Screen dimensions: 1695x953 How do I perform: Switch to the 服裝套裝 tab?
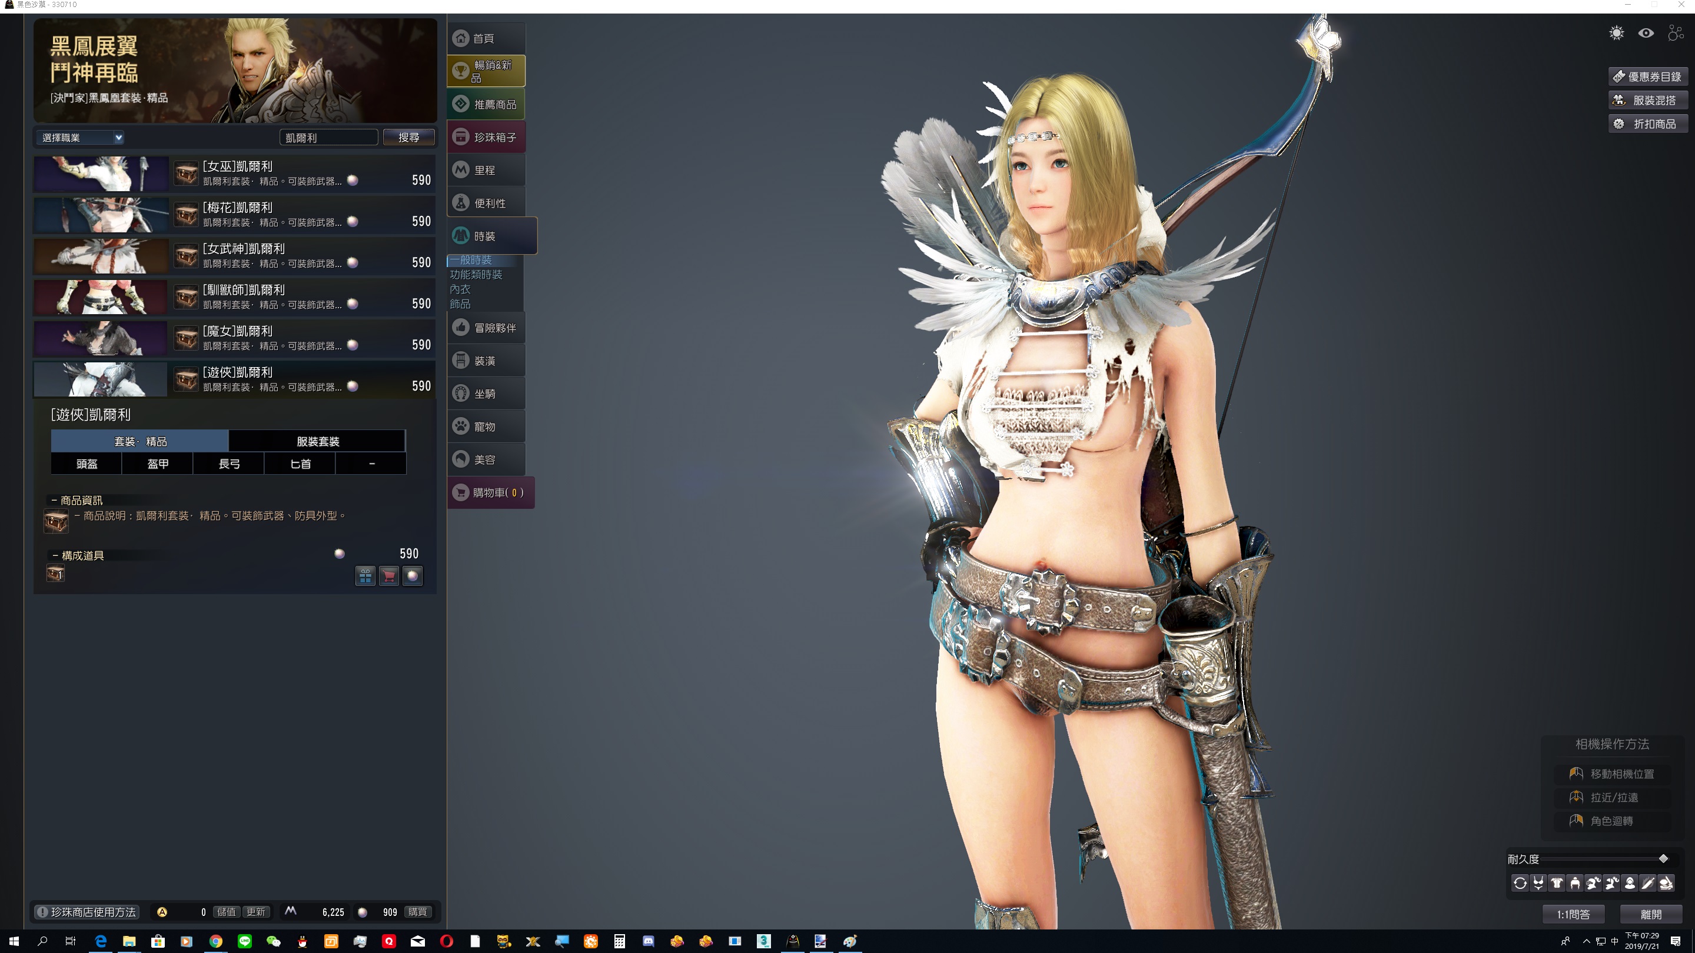pyautogui.click(x=317, y=441)
